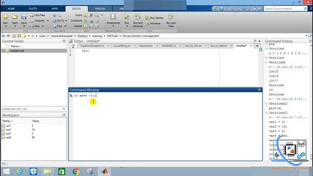Screen dimensions: 313x176
Task: Open Internet Explorer from the taskbar
Action: pos(20,171)
